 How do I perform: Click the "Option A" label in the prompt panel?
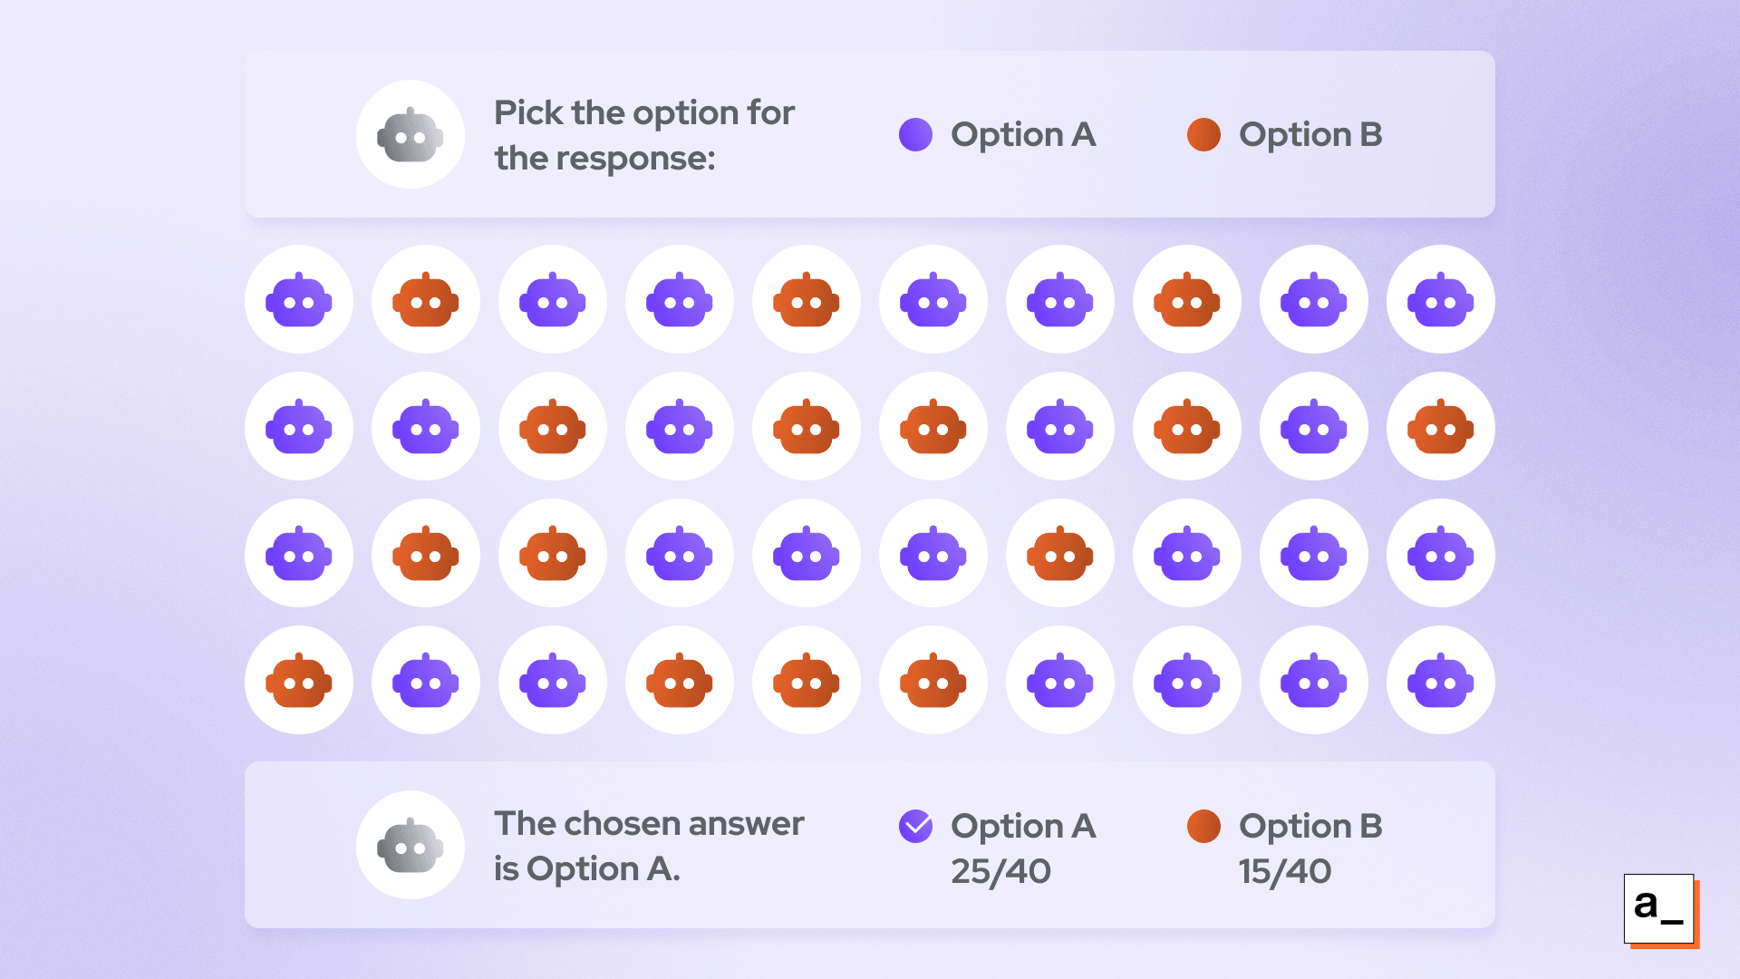1023,135
